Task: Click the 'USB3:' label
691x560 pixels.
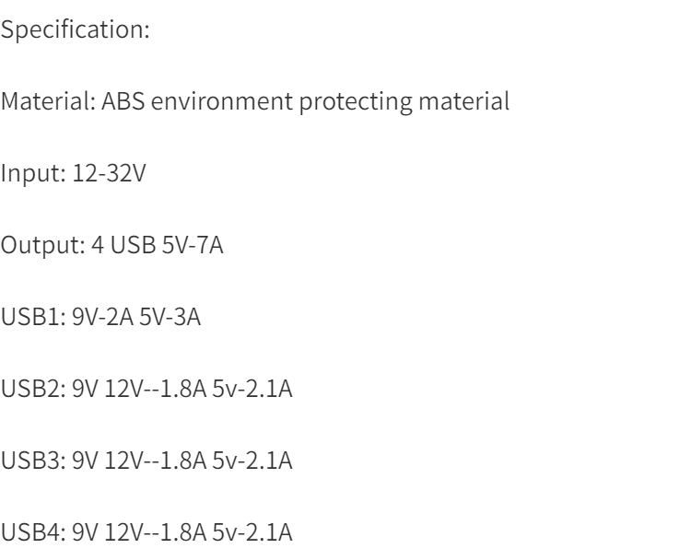Action: coord(33,461)
